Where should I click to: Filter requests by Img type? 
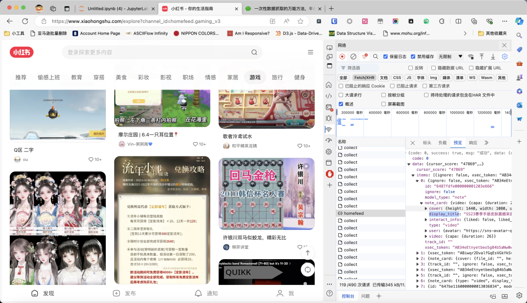[434, 77]
